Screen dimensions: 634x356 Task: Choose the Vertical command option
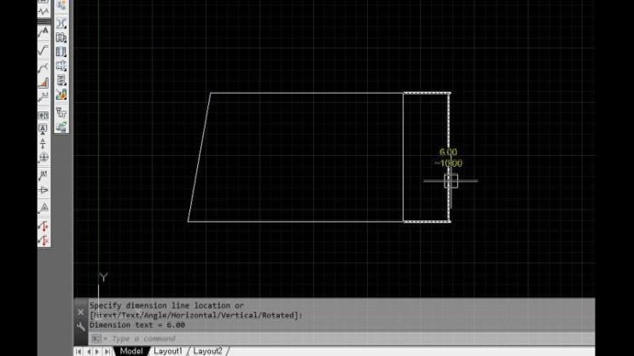[239, 315]
